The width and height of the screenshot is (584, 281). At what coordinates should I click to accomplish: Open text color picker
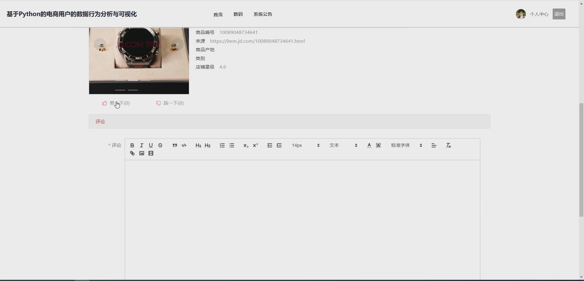coord(369,145)
